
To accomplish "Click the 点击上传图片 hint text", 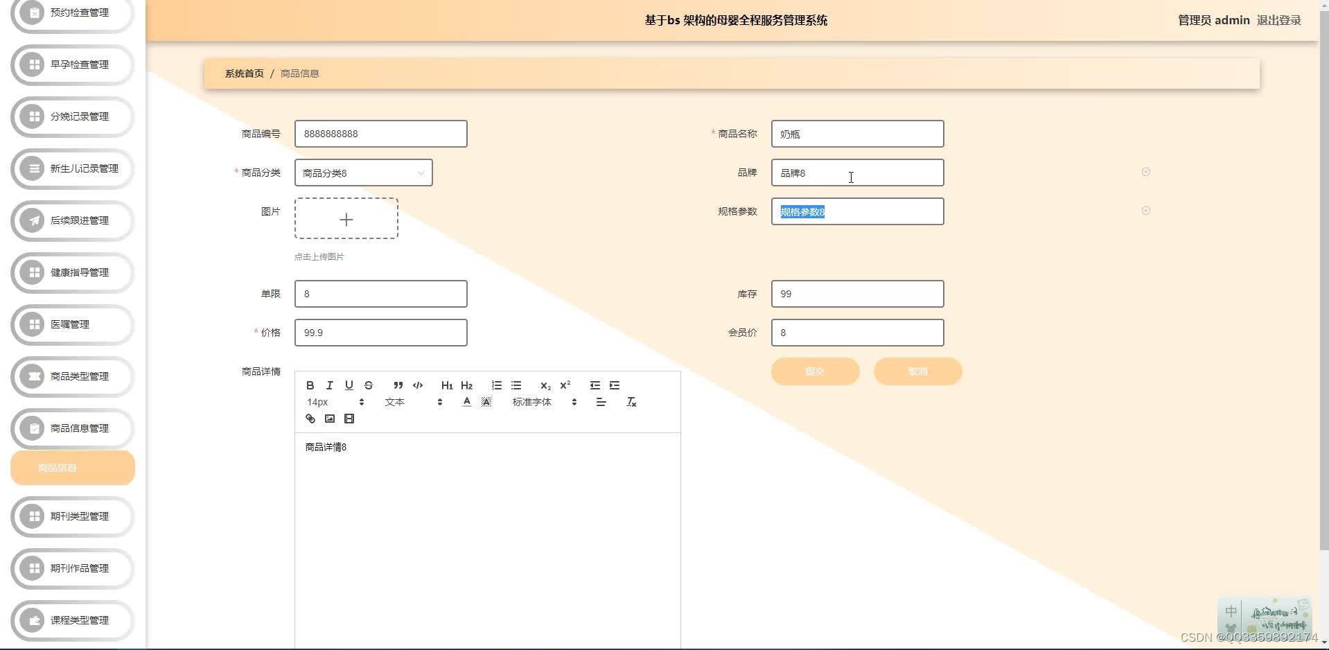I will point(319,256).
